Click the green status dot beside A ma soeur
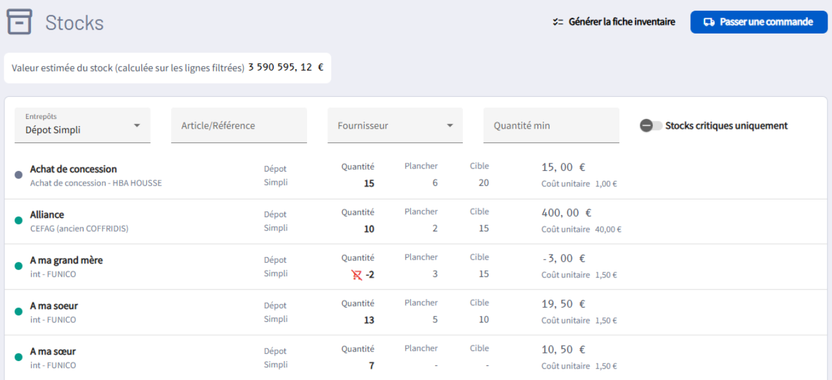This screenshot has width=832, height=380. click(18, 312)
